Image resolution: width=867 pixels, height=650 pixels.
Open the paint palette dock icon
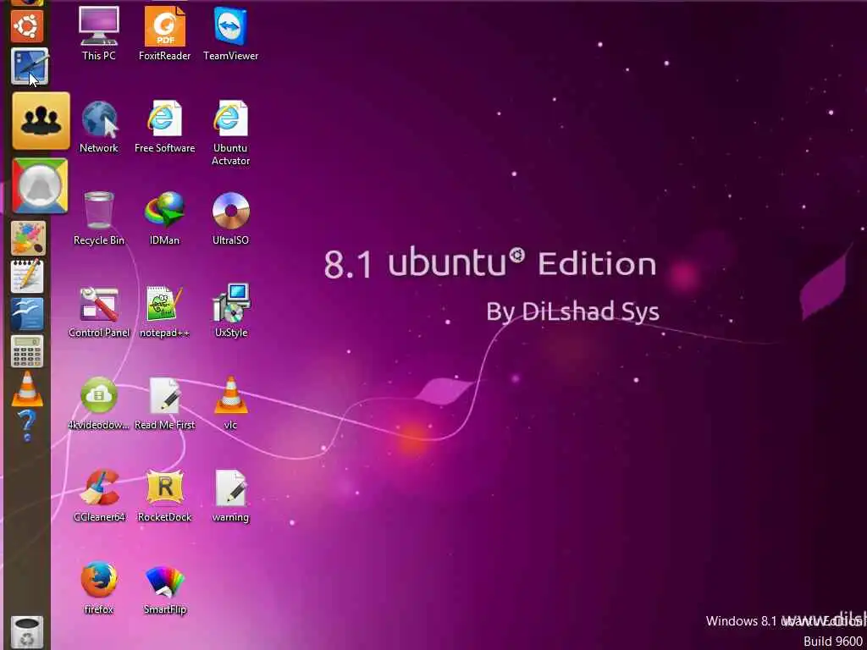(x=28, y=238)
